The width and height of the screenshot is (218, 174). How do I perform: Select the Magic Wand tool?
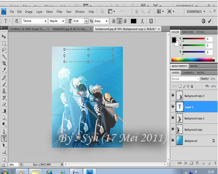tap(4, 57)
